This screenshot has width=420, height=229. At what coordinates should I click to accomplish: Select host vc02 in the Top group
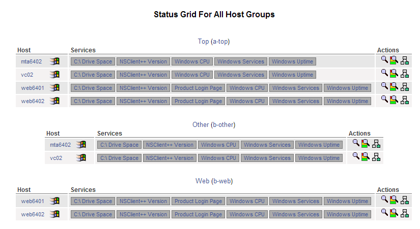pos(28,75)
